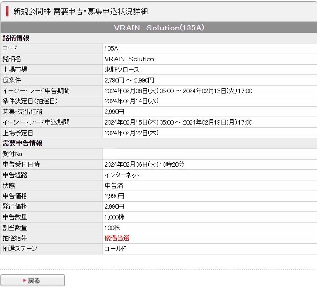This screenshot has width=317, height=293.
Task: Select the 上場予定日 value 2024年02月22日(木)
Action: (x=131, y=133)
